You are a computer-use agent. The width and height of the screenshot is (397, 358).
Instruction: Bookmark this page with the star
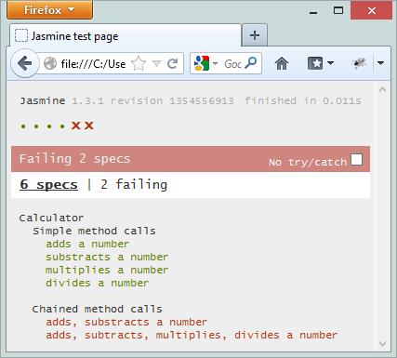[139, 63]
